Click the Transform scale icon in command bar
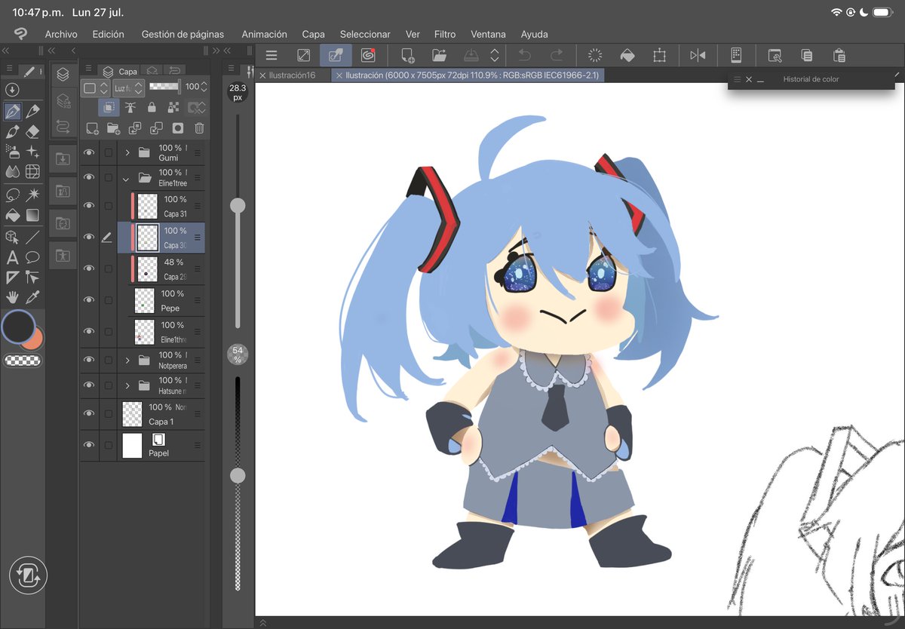This screenshot has height=629, width=905. 660,55
